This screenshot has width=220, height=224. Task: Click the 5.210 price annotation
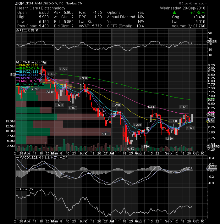137,125
